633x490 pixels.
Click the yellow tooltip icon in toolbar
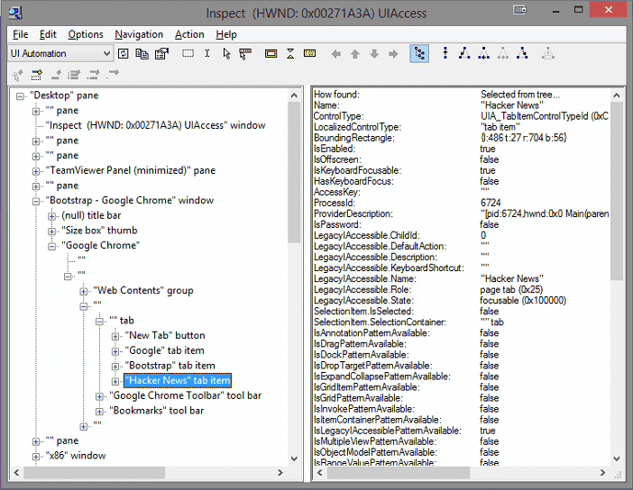pos(244,54)
